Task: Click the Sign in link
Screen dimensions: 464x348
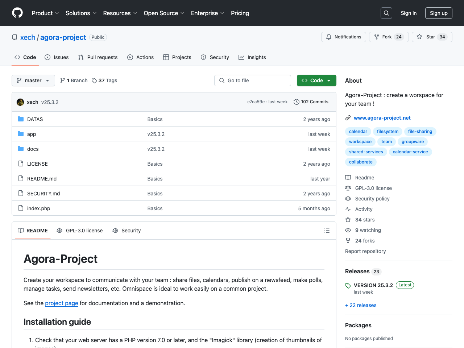Action: [409, 13]
